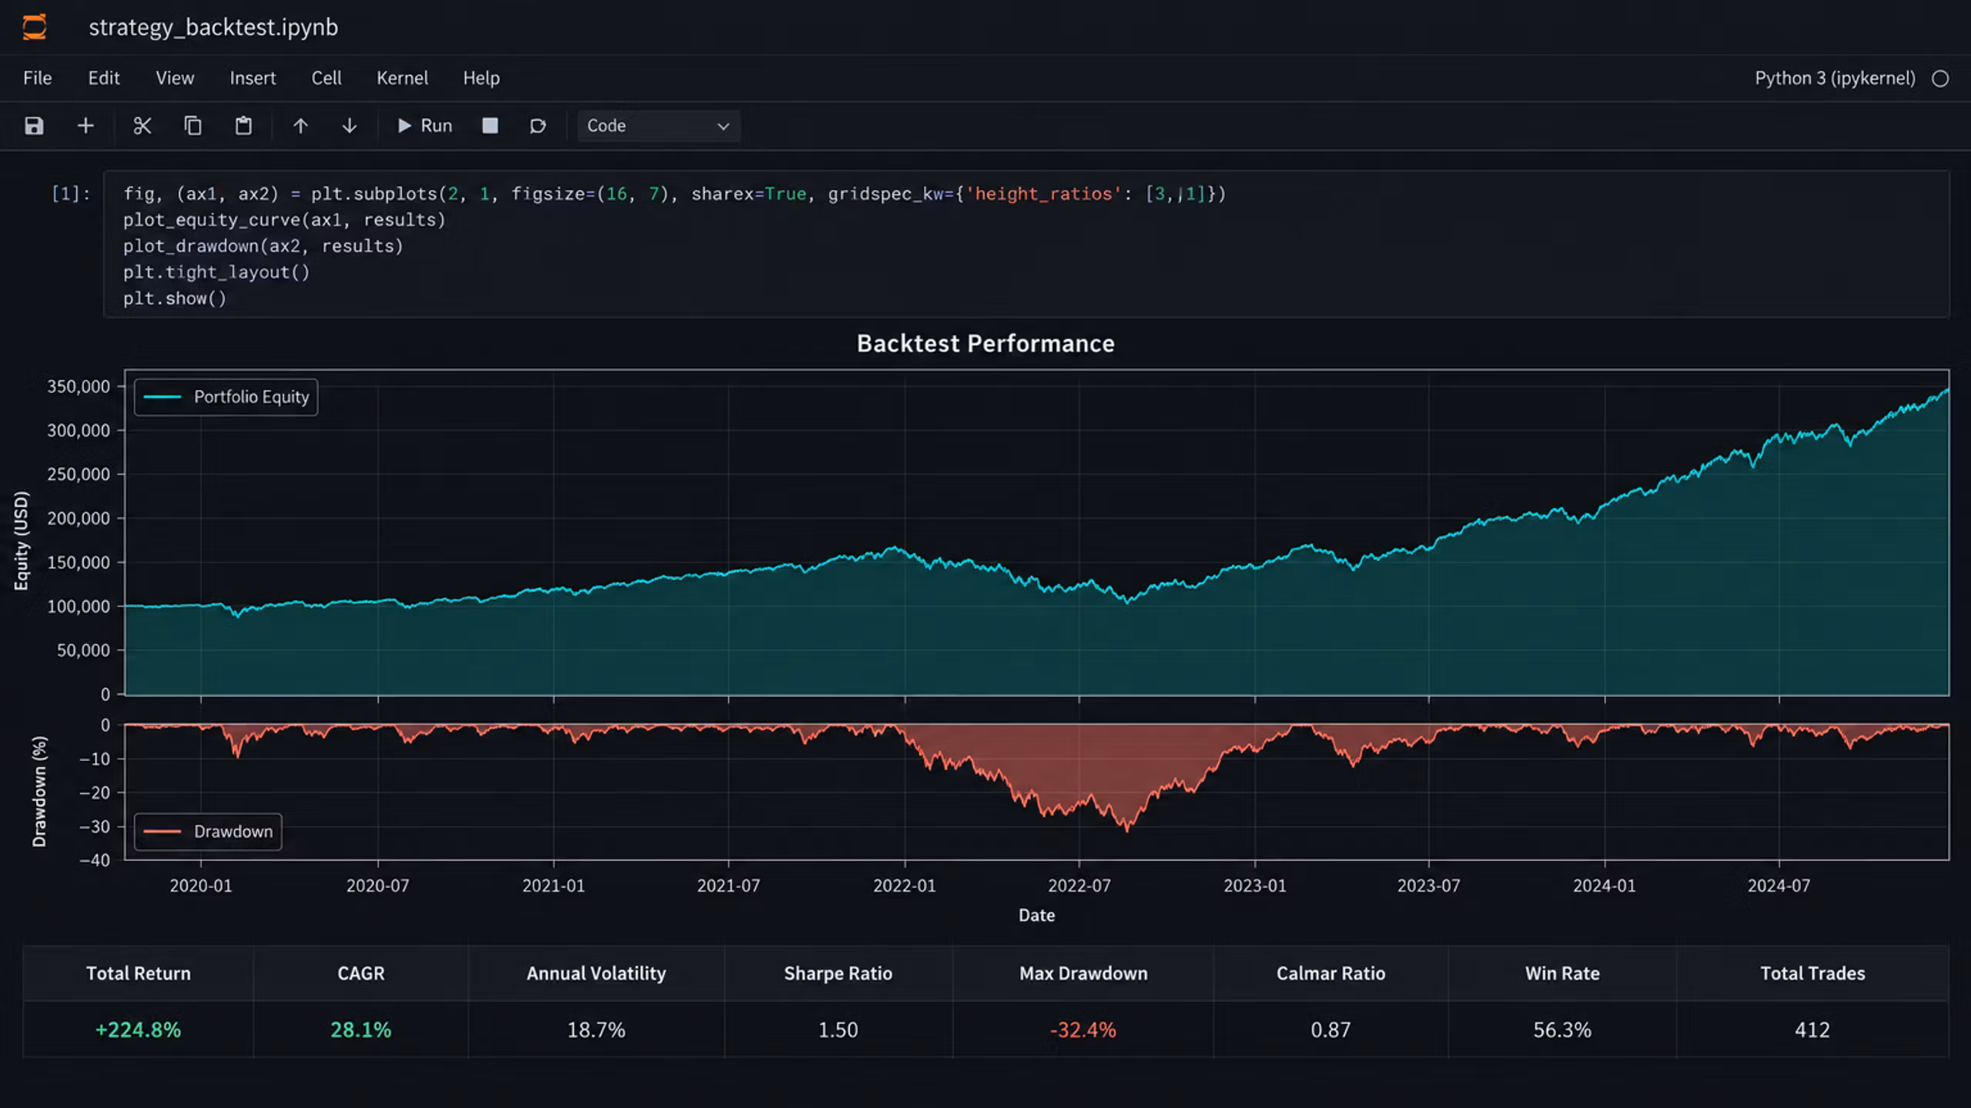The width and height of the screenshot is (1971, 1108).
Task: Paste cell using the clipboard icon
Action: tap(243, 125)
